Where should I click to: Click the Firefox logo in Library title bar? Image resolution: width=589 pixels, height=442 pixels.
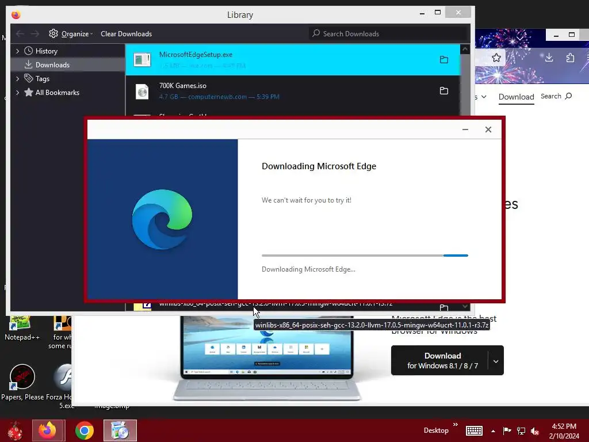[x=16, y=14]
